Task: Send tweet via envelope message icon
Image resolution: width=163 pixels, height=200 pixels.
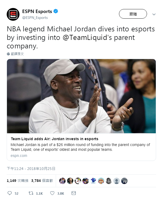Action: click(x=74, y=193)
